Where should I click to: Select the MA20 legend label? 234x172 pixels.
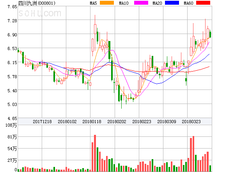pos(157,3)
